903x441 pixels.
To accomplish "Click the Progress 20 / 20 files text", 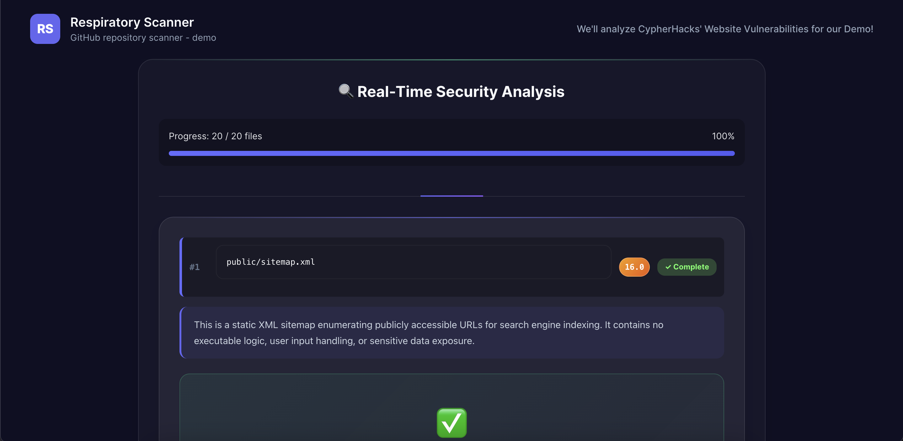I will tap(215, 136).
